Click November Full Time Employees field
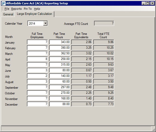The height and width of the screenshot is (132, 156). 37,98
